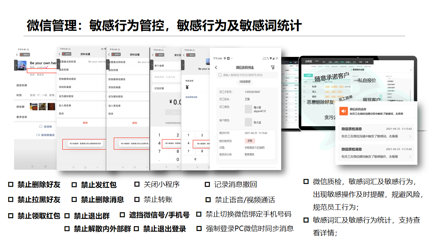The image size is (429, 241).
Task: Open 朋友权限 on the profile screen
Action: tap(21, 85)
